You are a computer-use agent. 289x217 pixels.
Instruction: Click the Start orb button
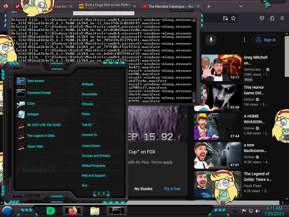point(7,211)
